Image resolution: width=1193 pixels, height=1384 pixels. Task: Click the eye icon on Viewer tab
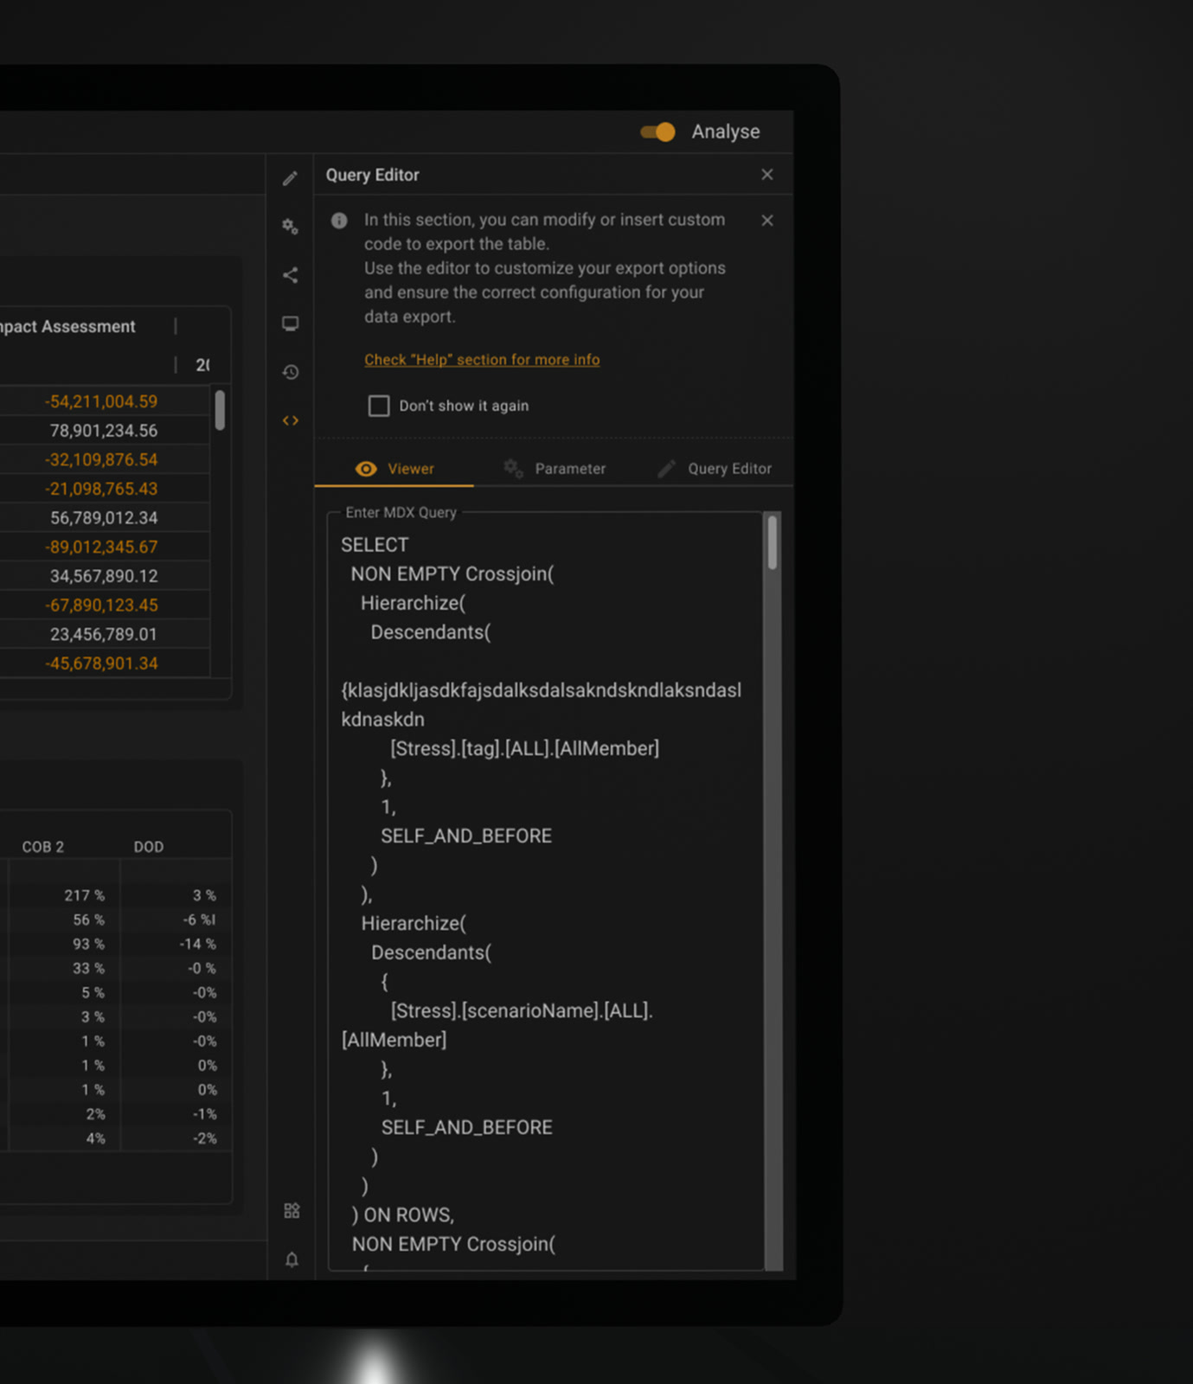366,468
